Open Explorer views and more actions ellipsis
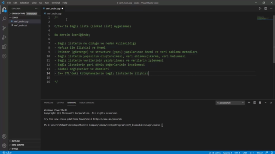 pos(36,9)
